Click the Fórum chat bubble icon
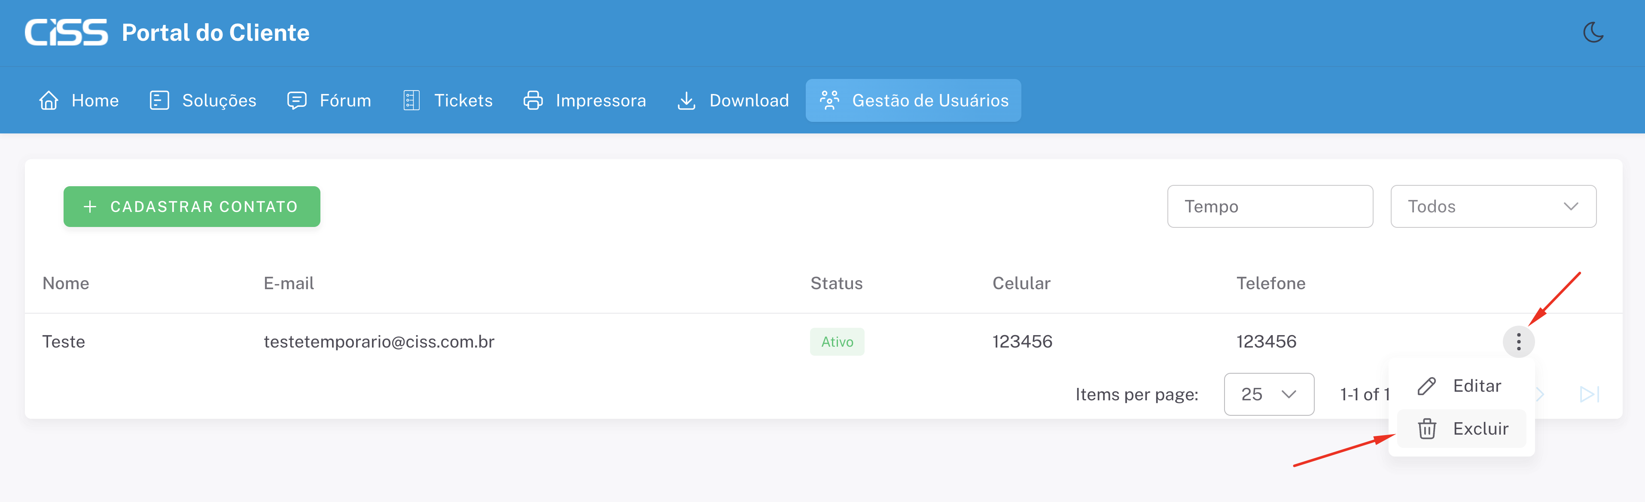Image resolution: width=1645 pixels, height=502 pixels. 297,101
